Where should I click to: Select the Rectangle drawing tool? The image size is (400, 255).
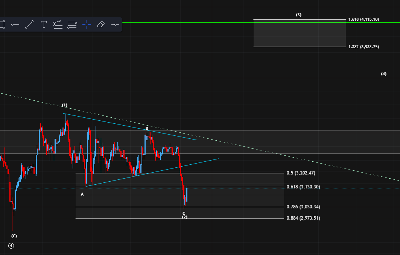[x=2, y=24]
